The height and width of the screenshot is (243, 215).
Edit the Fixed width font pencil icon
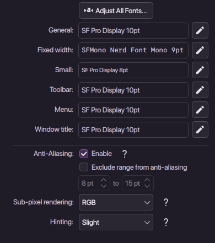pos(200,50)
